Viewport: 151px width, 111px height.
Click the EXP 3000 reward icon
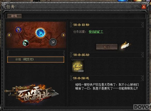click(x=78, y=66)
